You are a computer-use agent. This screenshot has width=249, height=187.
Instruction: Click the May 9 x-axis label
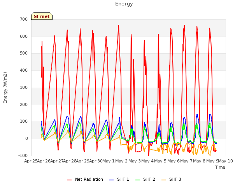(x=212, y=161)
